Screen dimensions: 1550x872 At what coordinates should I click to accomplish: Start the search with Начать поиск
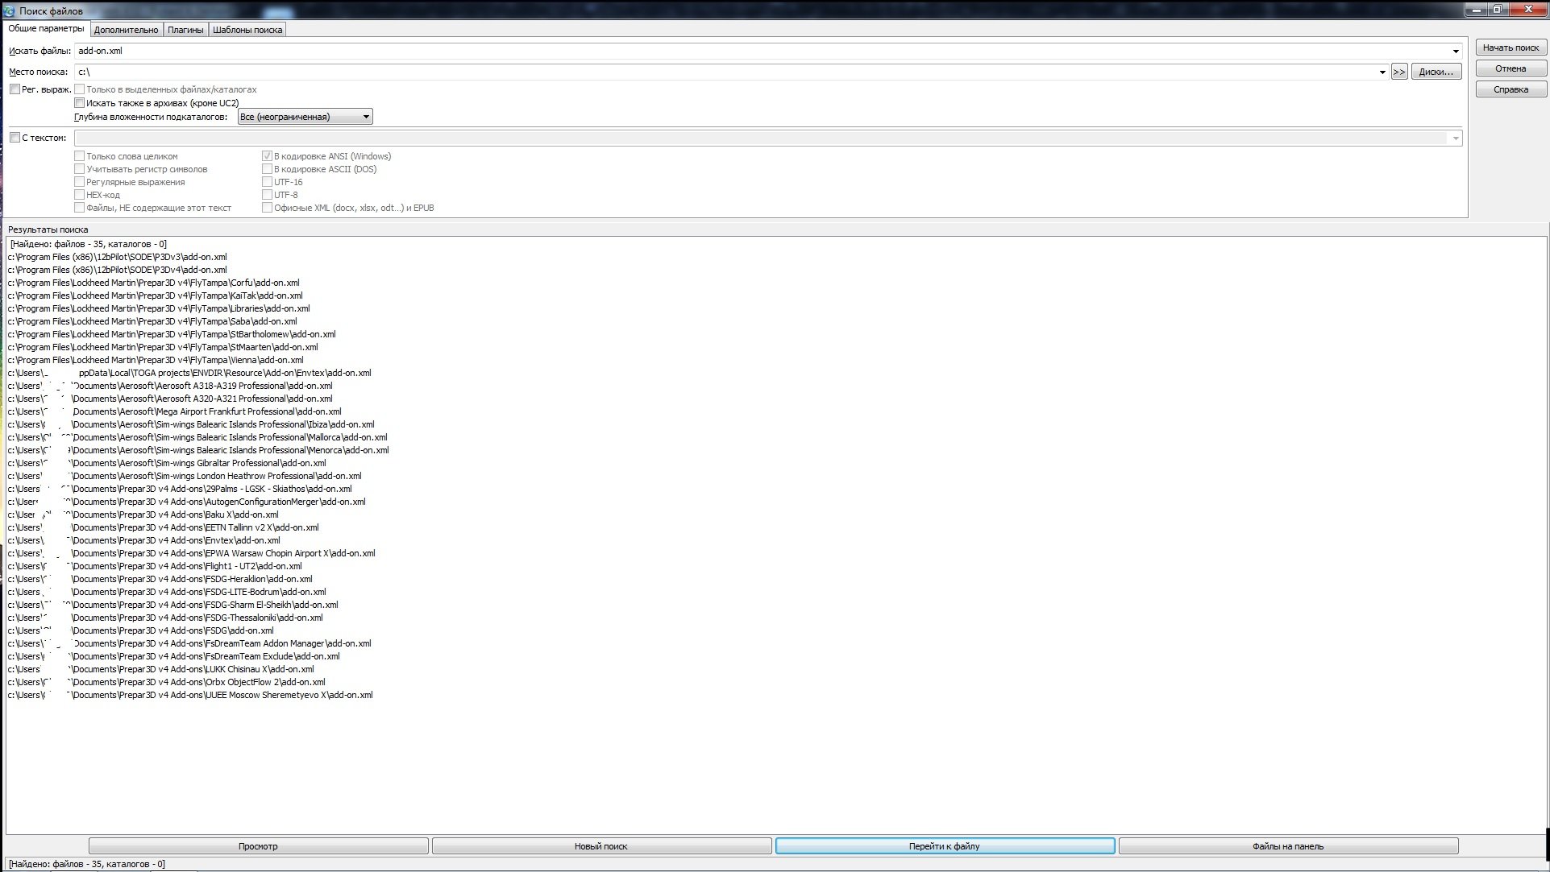click(x=1511, y=48)
